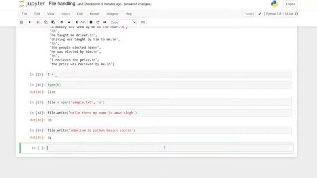The image size is (317, 178).
Task: Click the Logout button
Action: (291, 4)
